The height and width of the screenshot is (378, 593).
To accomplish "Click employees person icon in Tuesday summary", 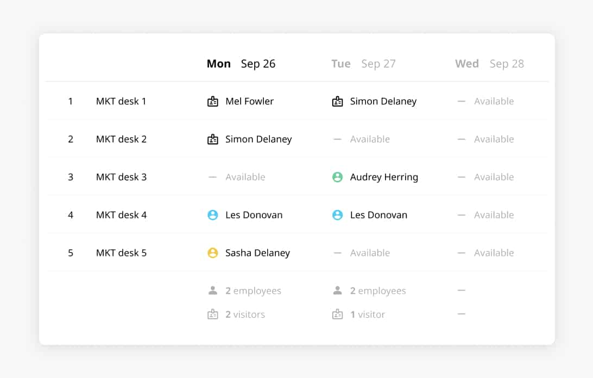I will coord(337,291).
